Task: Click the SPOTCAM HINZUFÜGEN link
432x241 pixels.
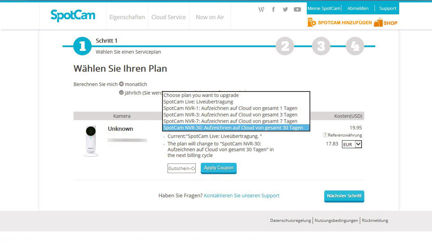Action: tap(345, 22)
